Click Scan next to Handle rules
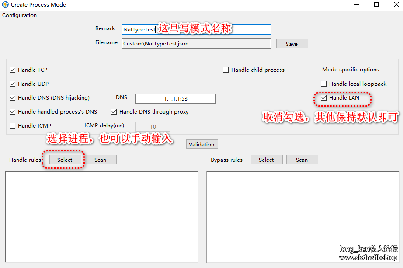Viewport: 403px width, 268px height. [x=100, y=160]
